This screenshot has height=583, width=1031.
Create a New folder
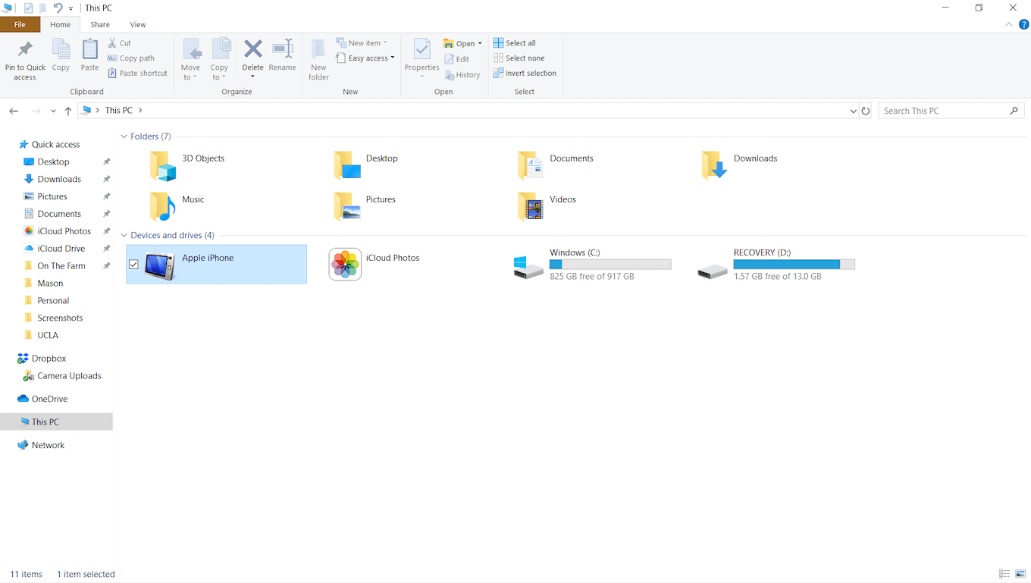tap(318, 60)
